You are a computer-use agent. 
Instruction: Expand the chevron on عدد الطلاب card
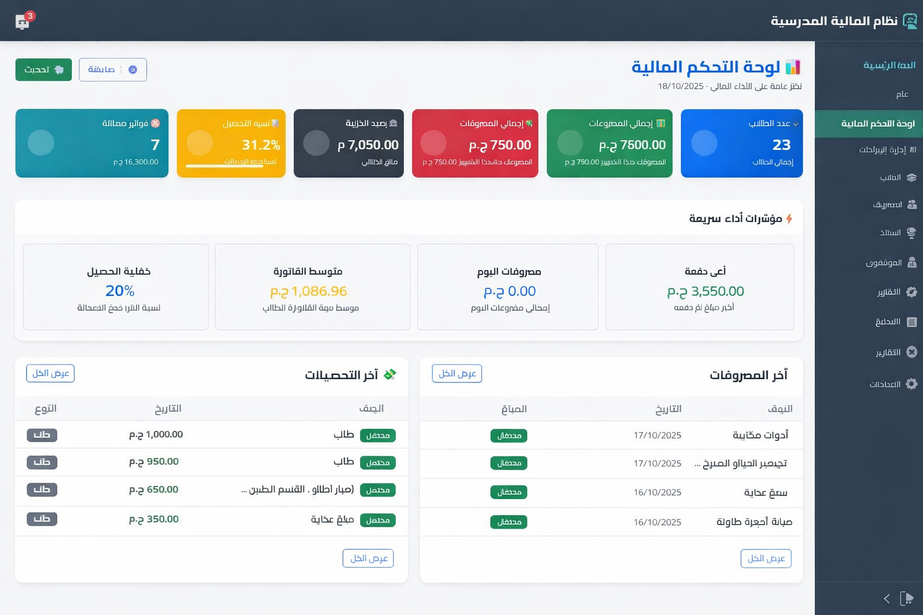coord(796,124)
